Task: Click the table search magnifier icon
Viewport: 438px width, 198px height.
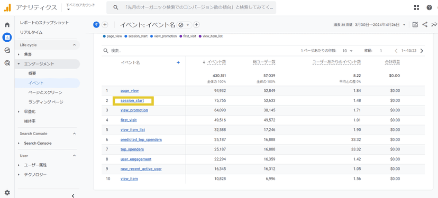Action: click(106, 51)
